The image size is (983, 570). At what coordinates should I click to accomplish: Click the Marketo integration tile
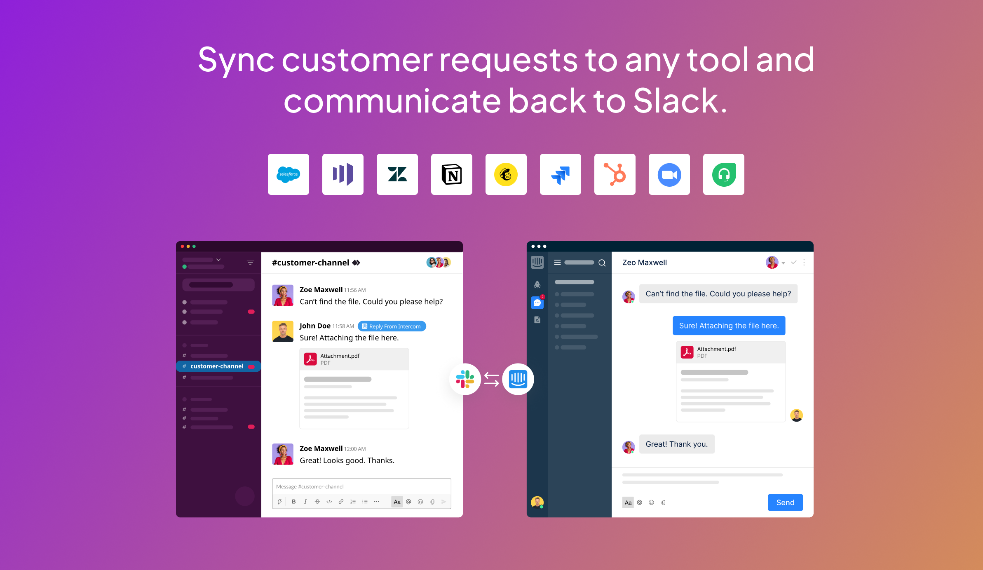343,174
